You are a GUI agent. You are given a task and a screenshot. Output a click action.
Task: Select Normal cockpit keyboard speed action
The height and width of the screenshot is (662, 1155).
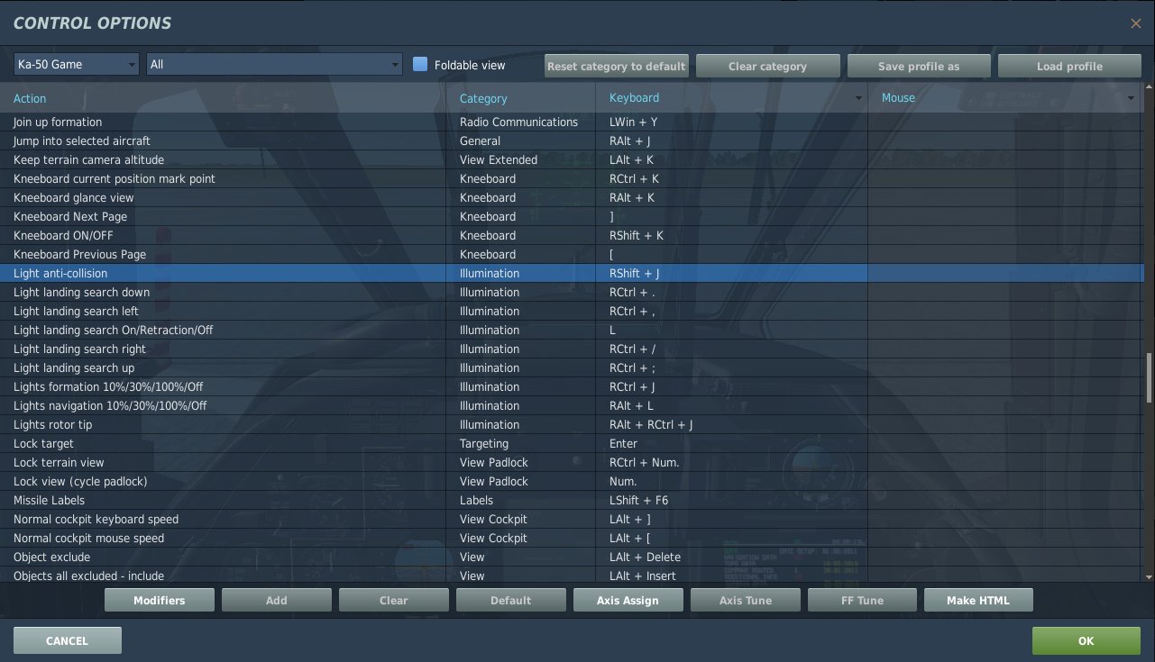coord(96,519)
